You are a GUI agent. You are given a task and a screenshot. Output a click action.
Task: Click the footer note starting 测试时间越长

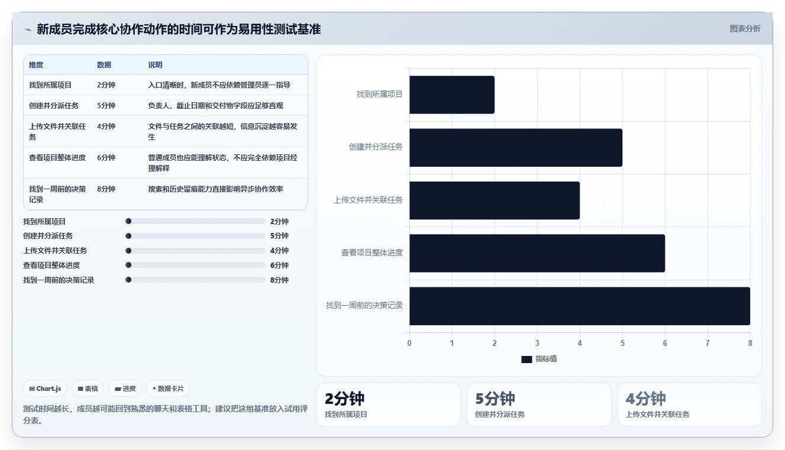pyautogui.click(x=165, y=415)
